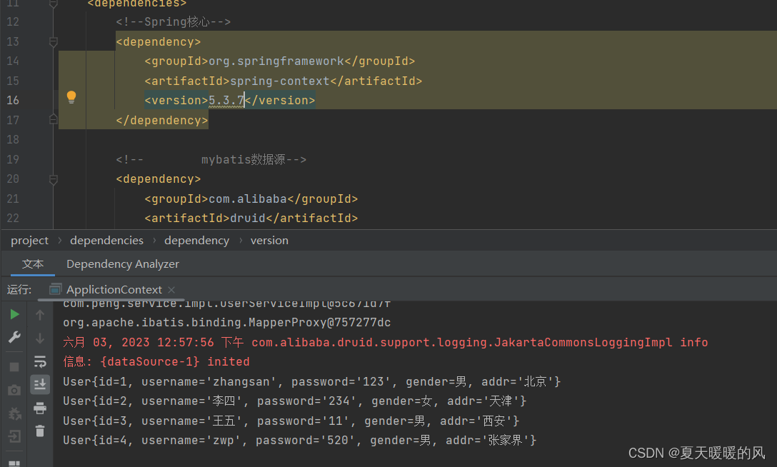777x467 pixels.
Task: Switch to the 文本 tab
Action: pyautogui.click(x=33, y=264)
